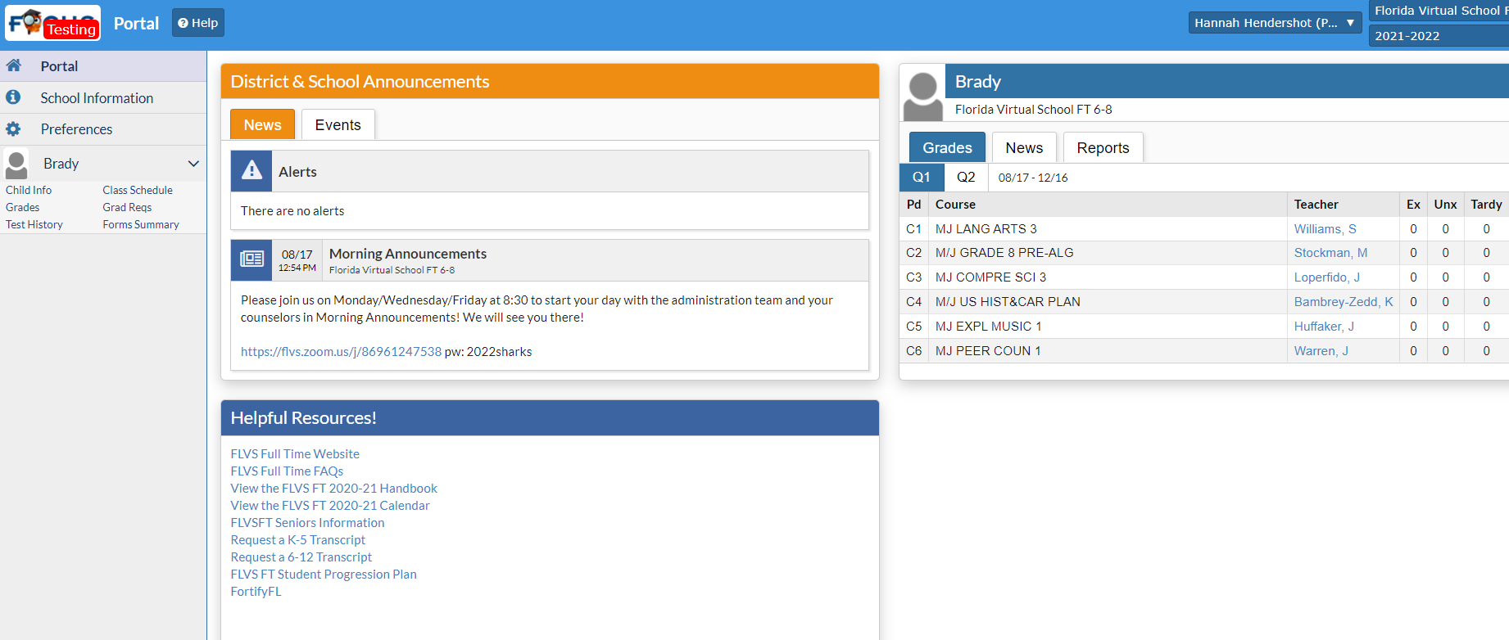Open FLVS FT Student Progression Plan

click(x=324, y=574)
